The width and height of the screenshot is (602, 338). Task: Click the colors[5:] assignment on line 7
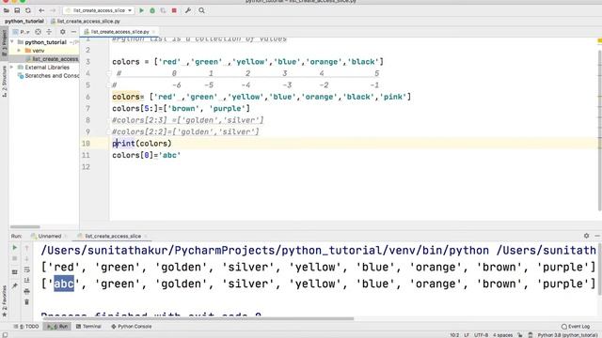pos(182,109)
